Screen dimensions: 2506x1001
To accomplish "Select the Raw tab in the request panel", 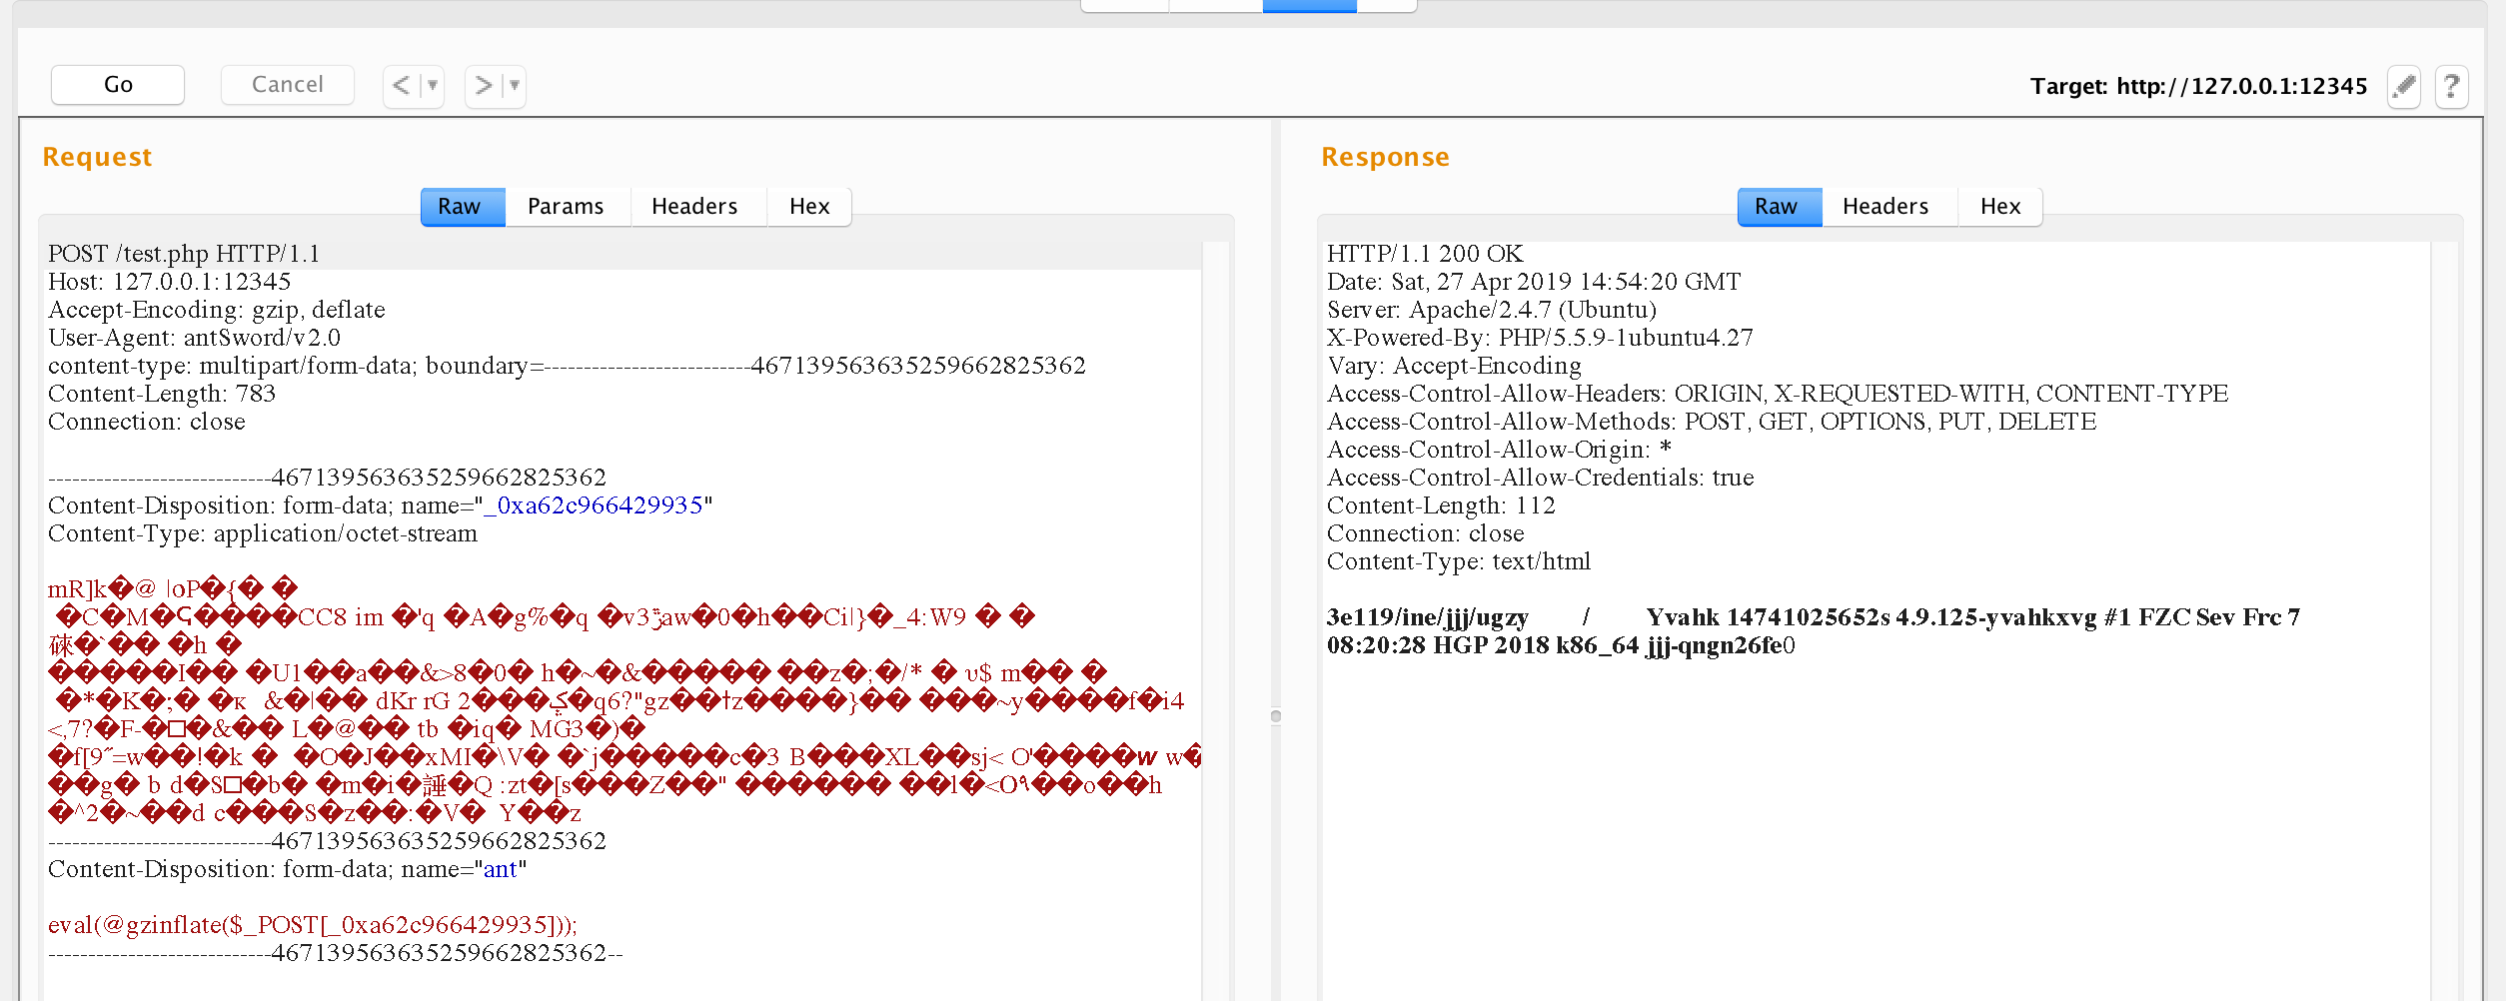I will 461,206.
